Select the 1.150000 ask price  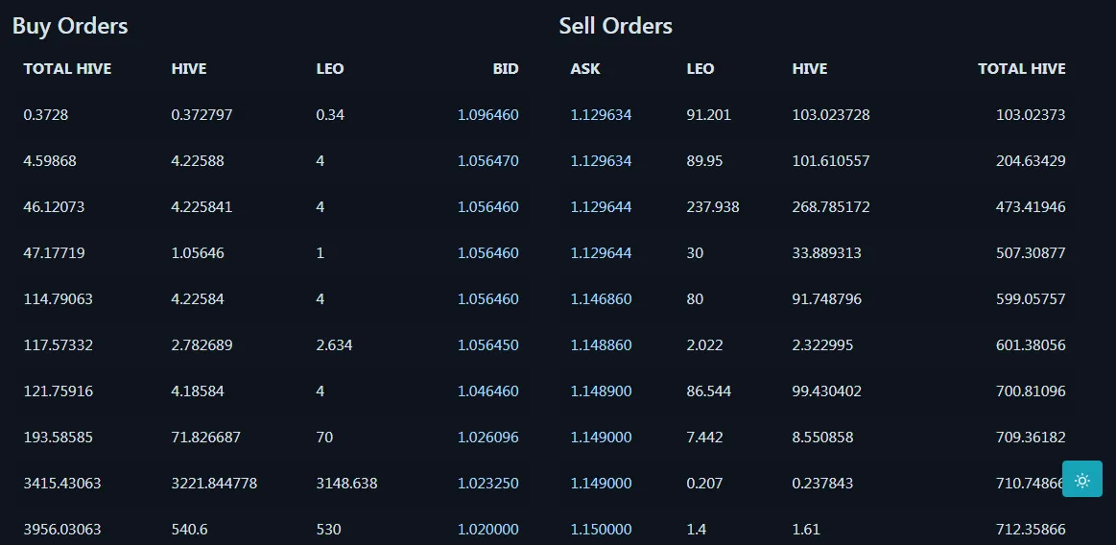click(601, 530)
